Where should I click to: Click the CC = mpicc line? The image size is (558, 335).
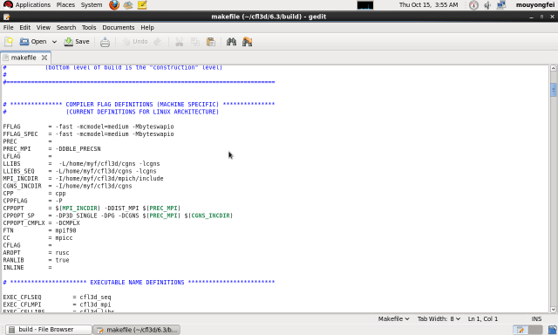pyautogui.click(x=37, y=238)
